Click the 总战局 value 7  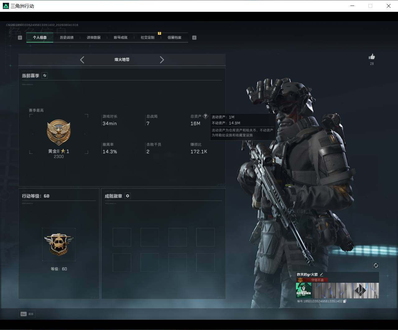click(148, 124)
